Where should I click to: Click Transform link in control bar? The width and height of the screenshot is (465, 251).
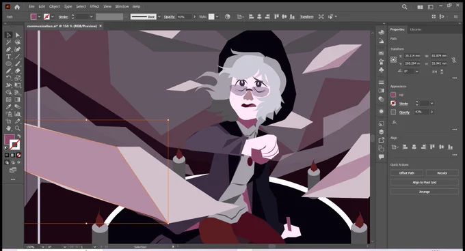pyautogui.click(x=306, y=17)
